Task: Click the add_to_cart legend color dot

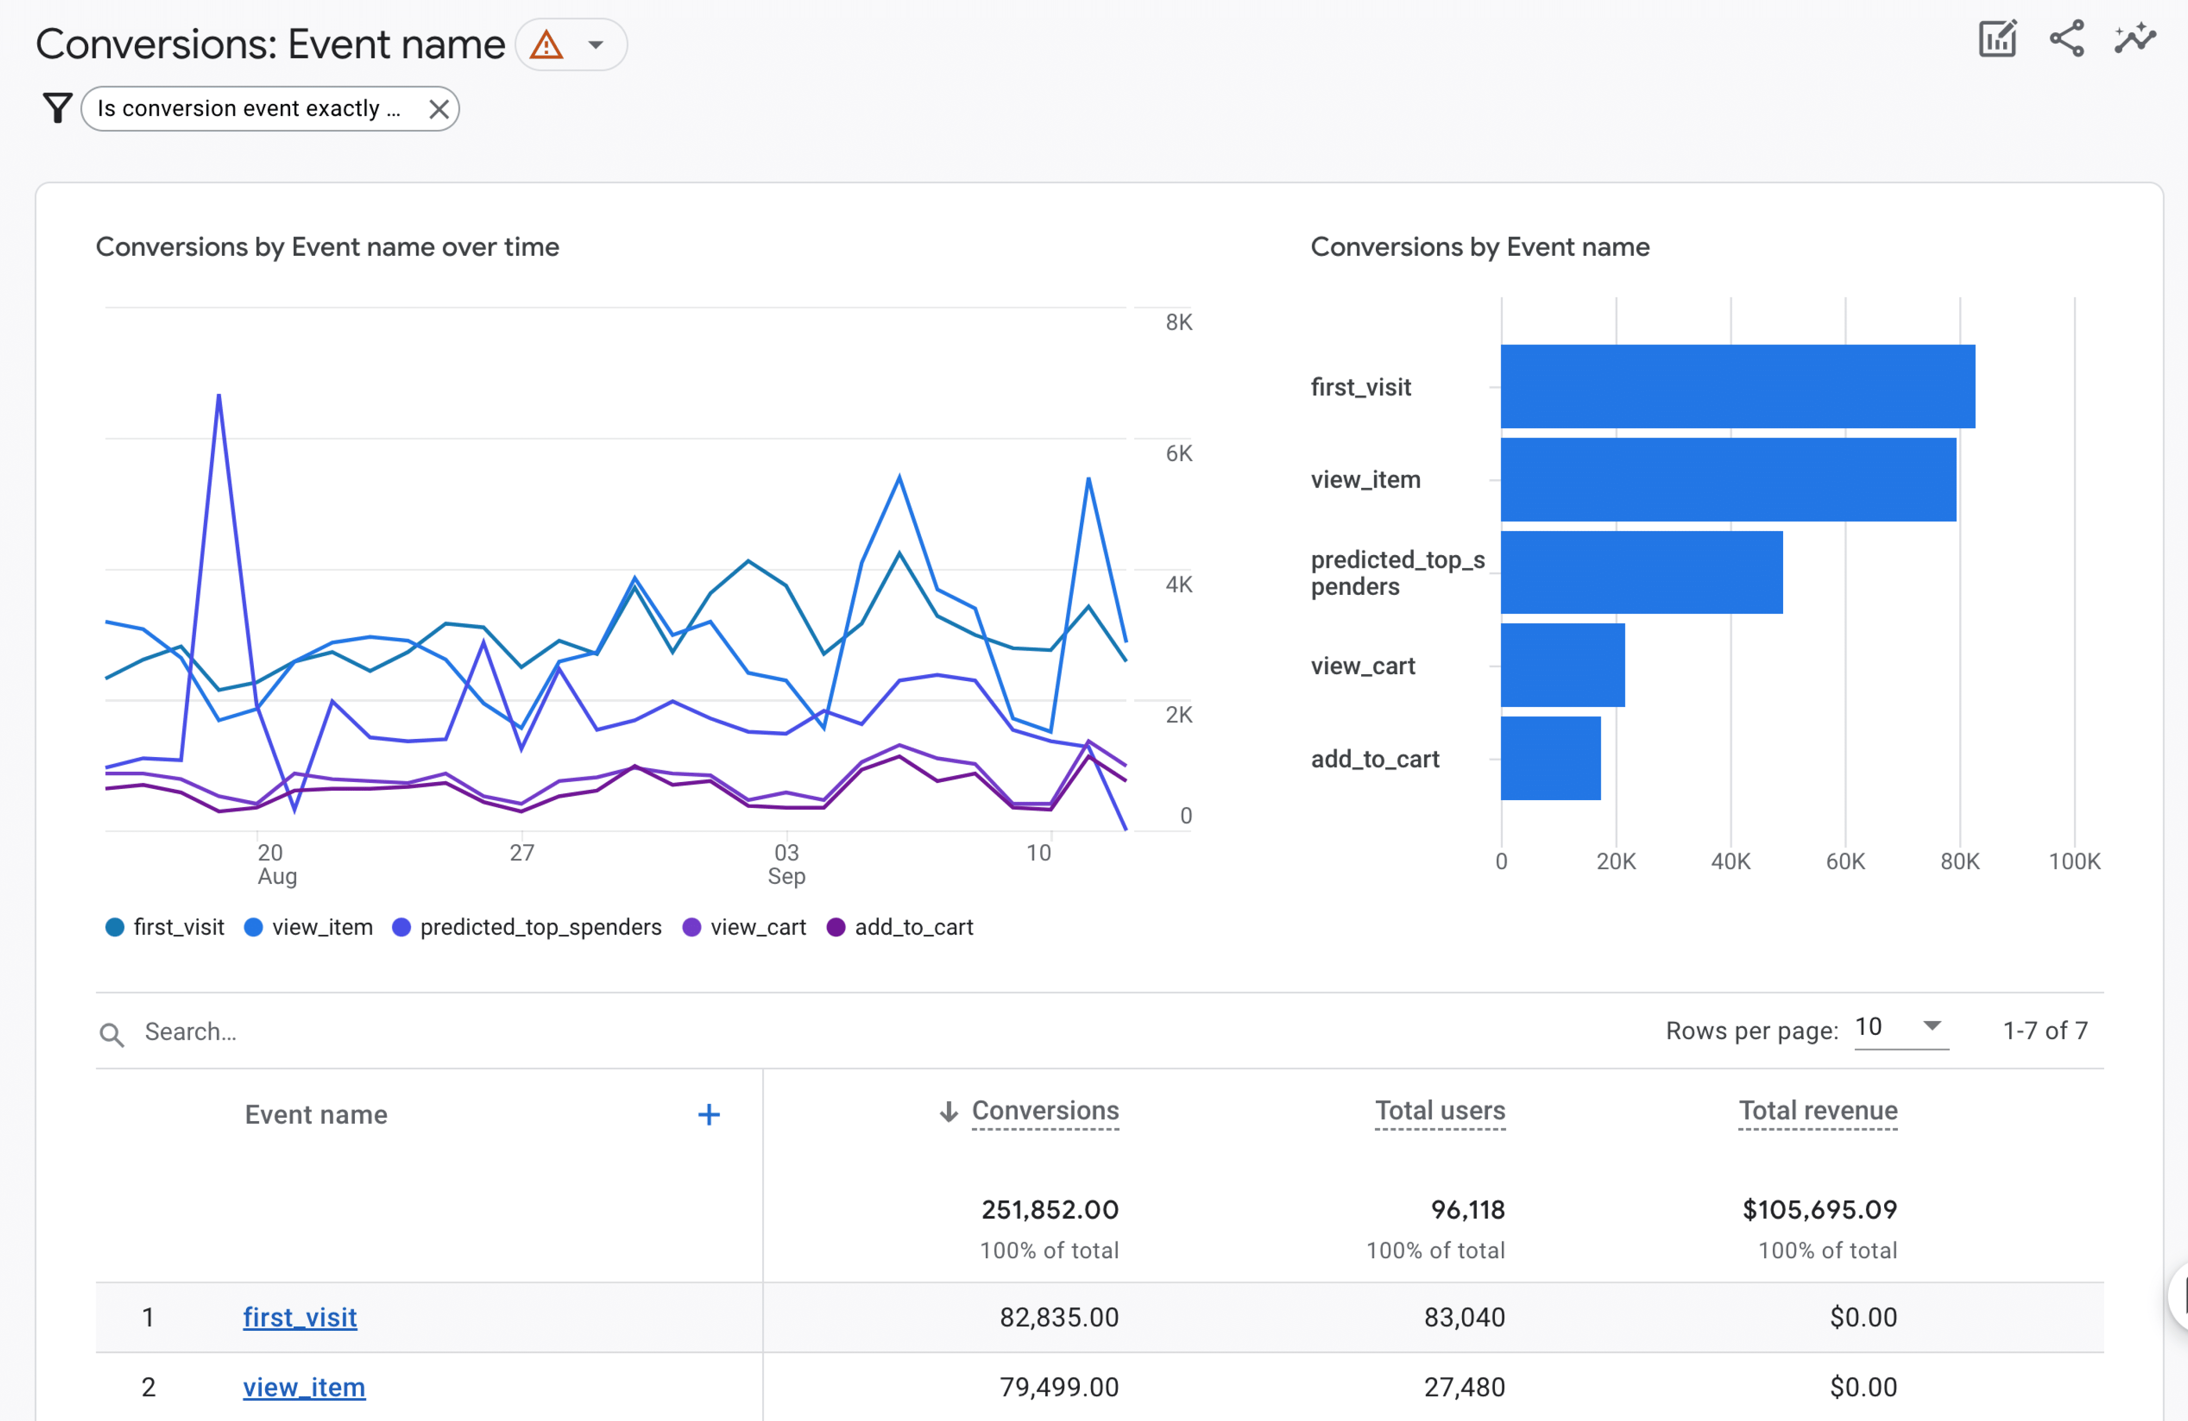Action: (x=836, y=927)
